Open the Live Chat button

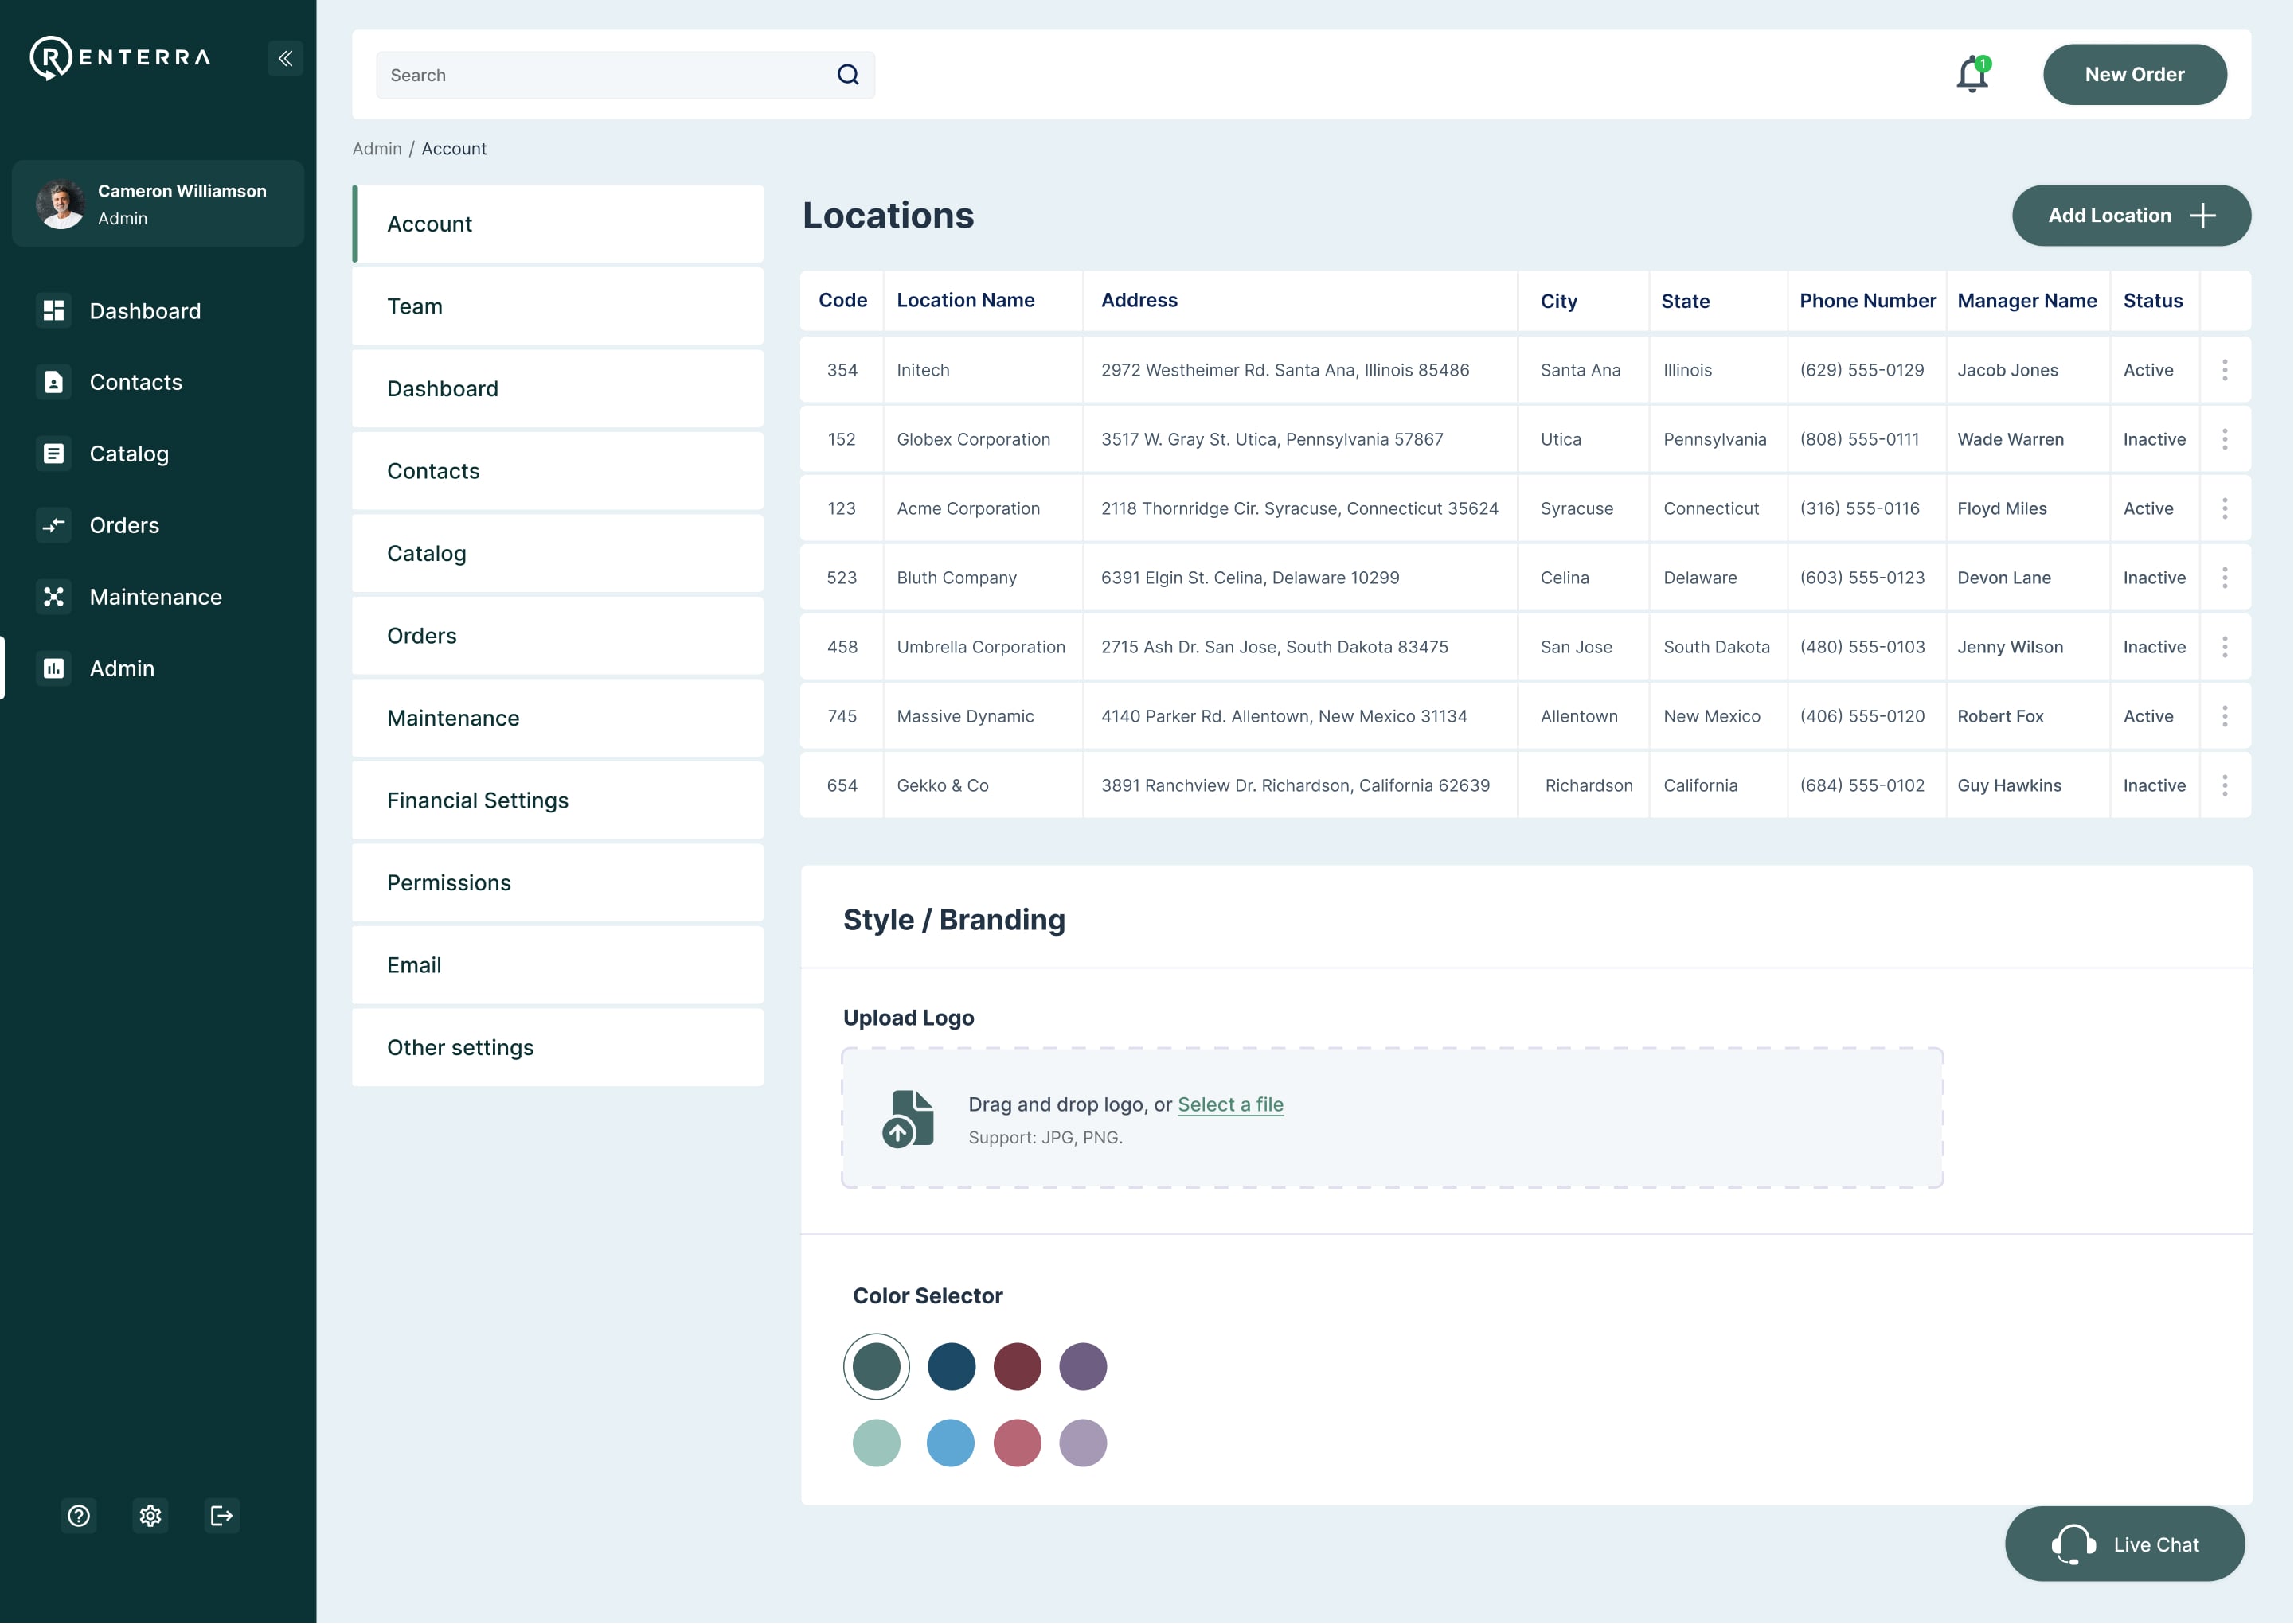(x=2125, y=1544)
